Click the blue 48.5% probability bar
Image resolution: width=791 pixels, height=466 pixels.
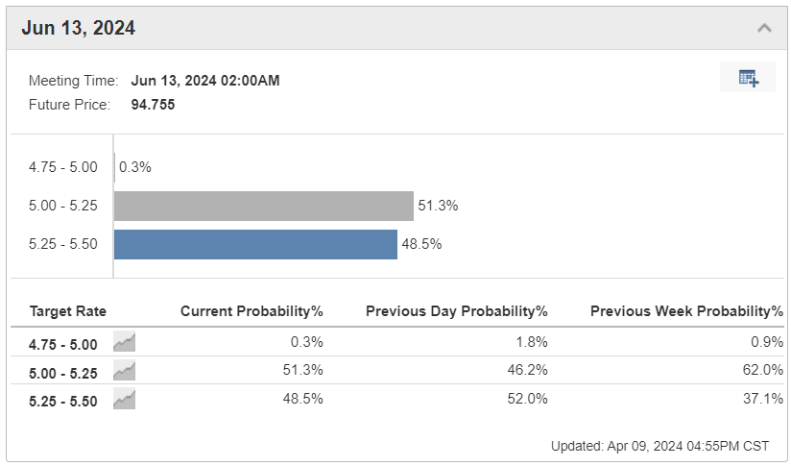pyautogui.click(x=255, y=244)
